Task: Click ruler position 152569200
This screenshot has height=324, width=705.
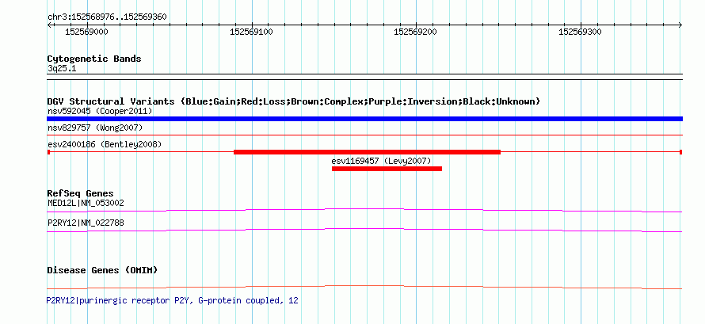Action: coord(415,32)
